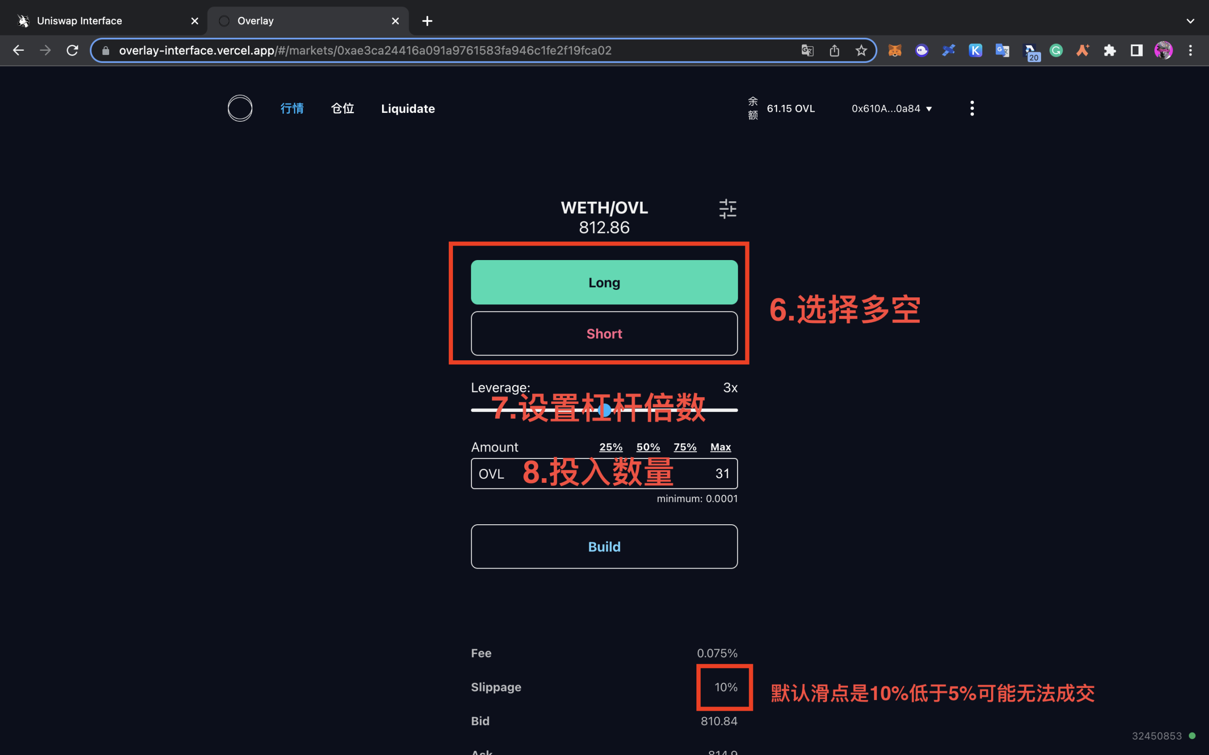Click the share page icon
The image size is (1209, 755).
point(834,50)
